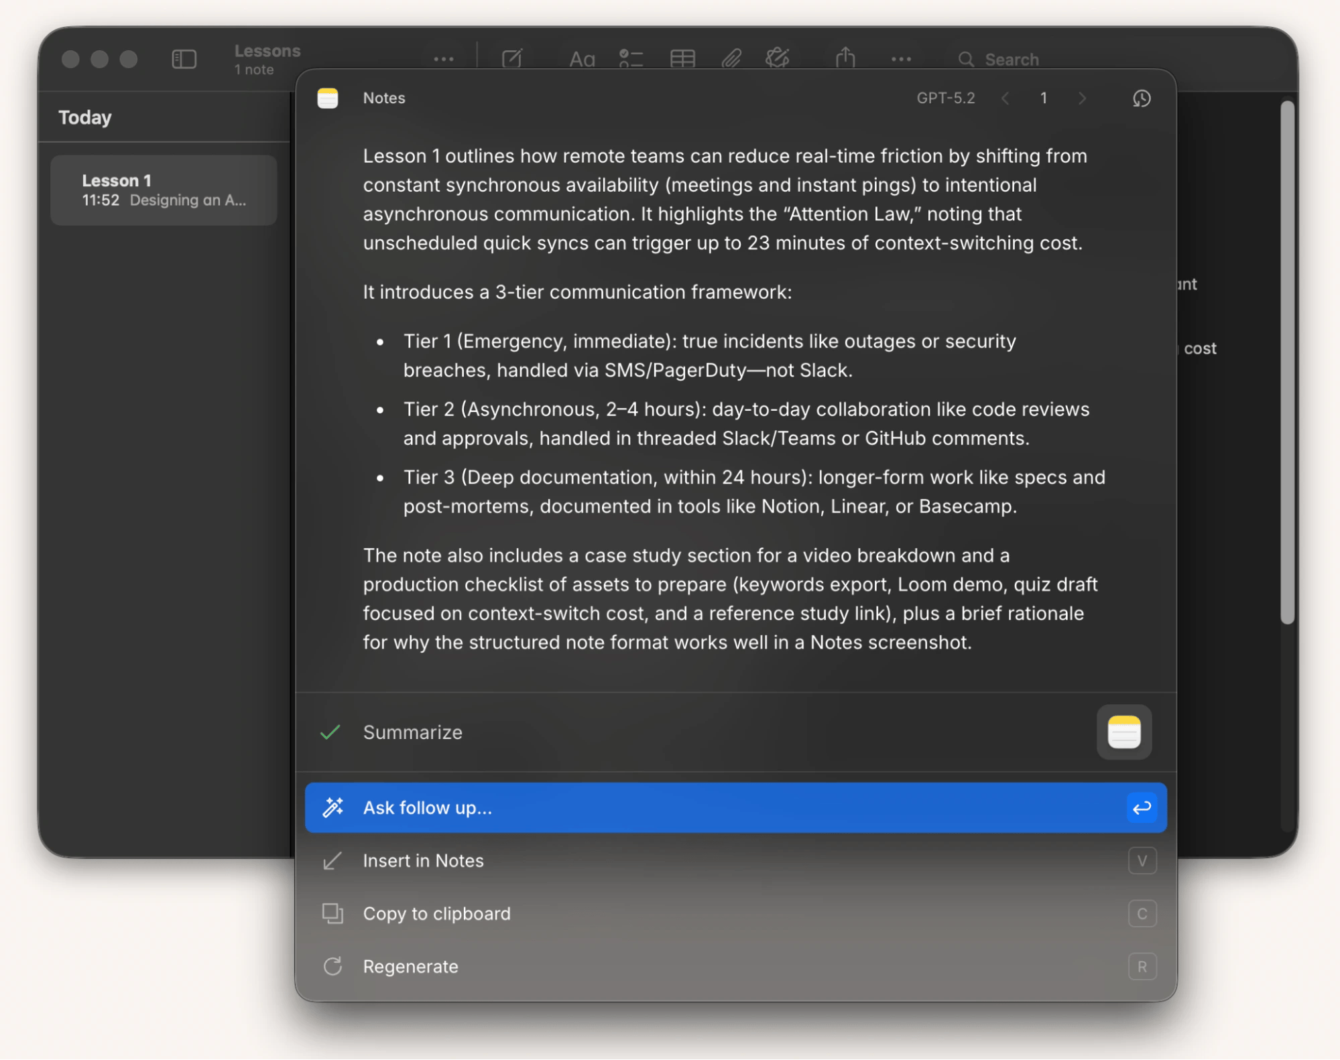
Task: Go to next response with right chevron
Action: point(1082,98)
